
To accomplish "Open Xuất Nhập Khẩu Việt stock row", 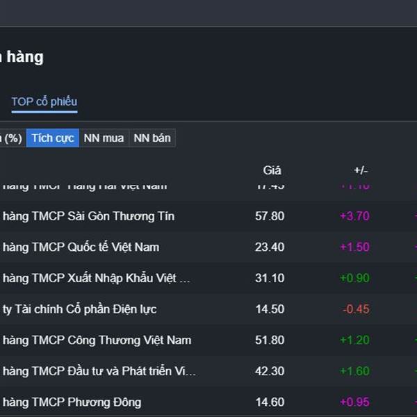I will [208, 278].
